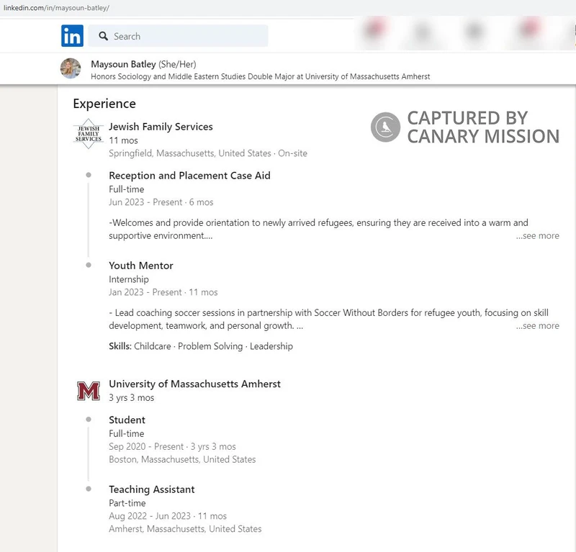
Task: Click the Canary Mission watermark logo
Action: click(x=386, y=127)
